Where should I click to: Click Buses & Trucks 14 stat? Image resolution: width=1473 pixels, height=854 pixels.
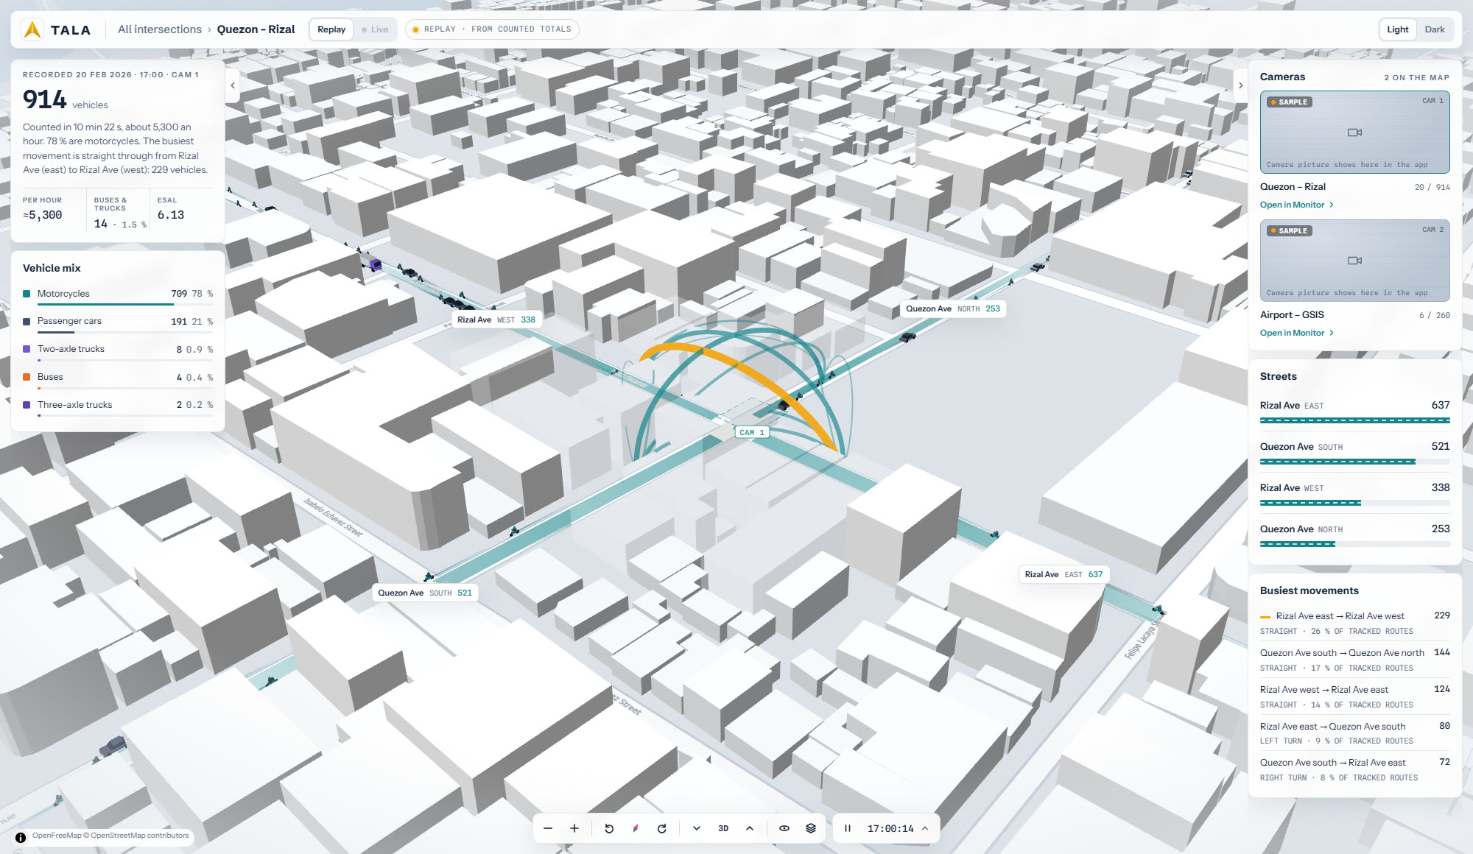[x=119, y=213]
